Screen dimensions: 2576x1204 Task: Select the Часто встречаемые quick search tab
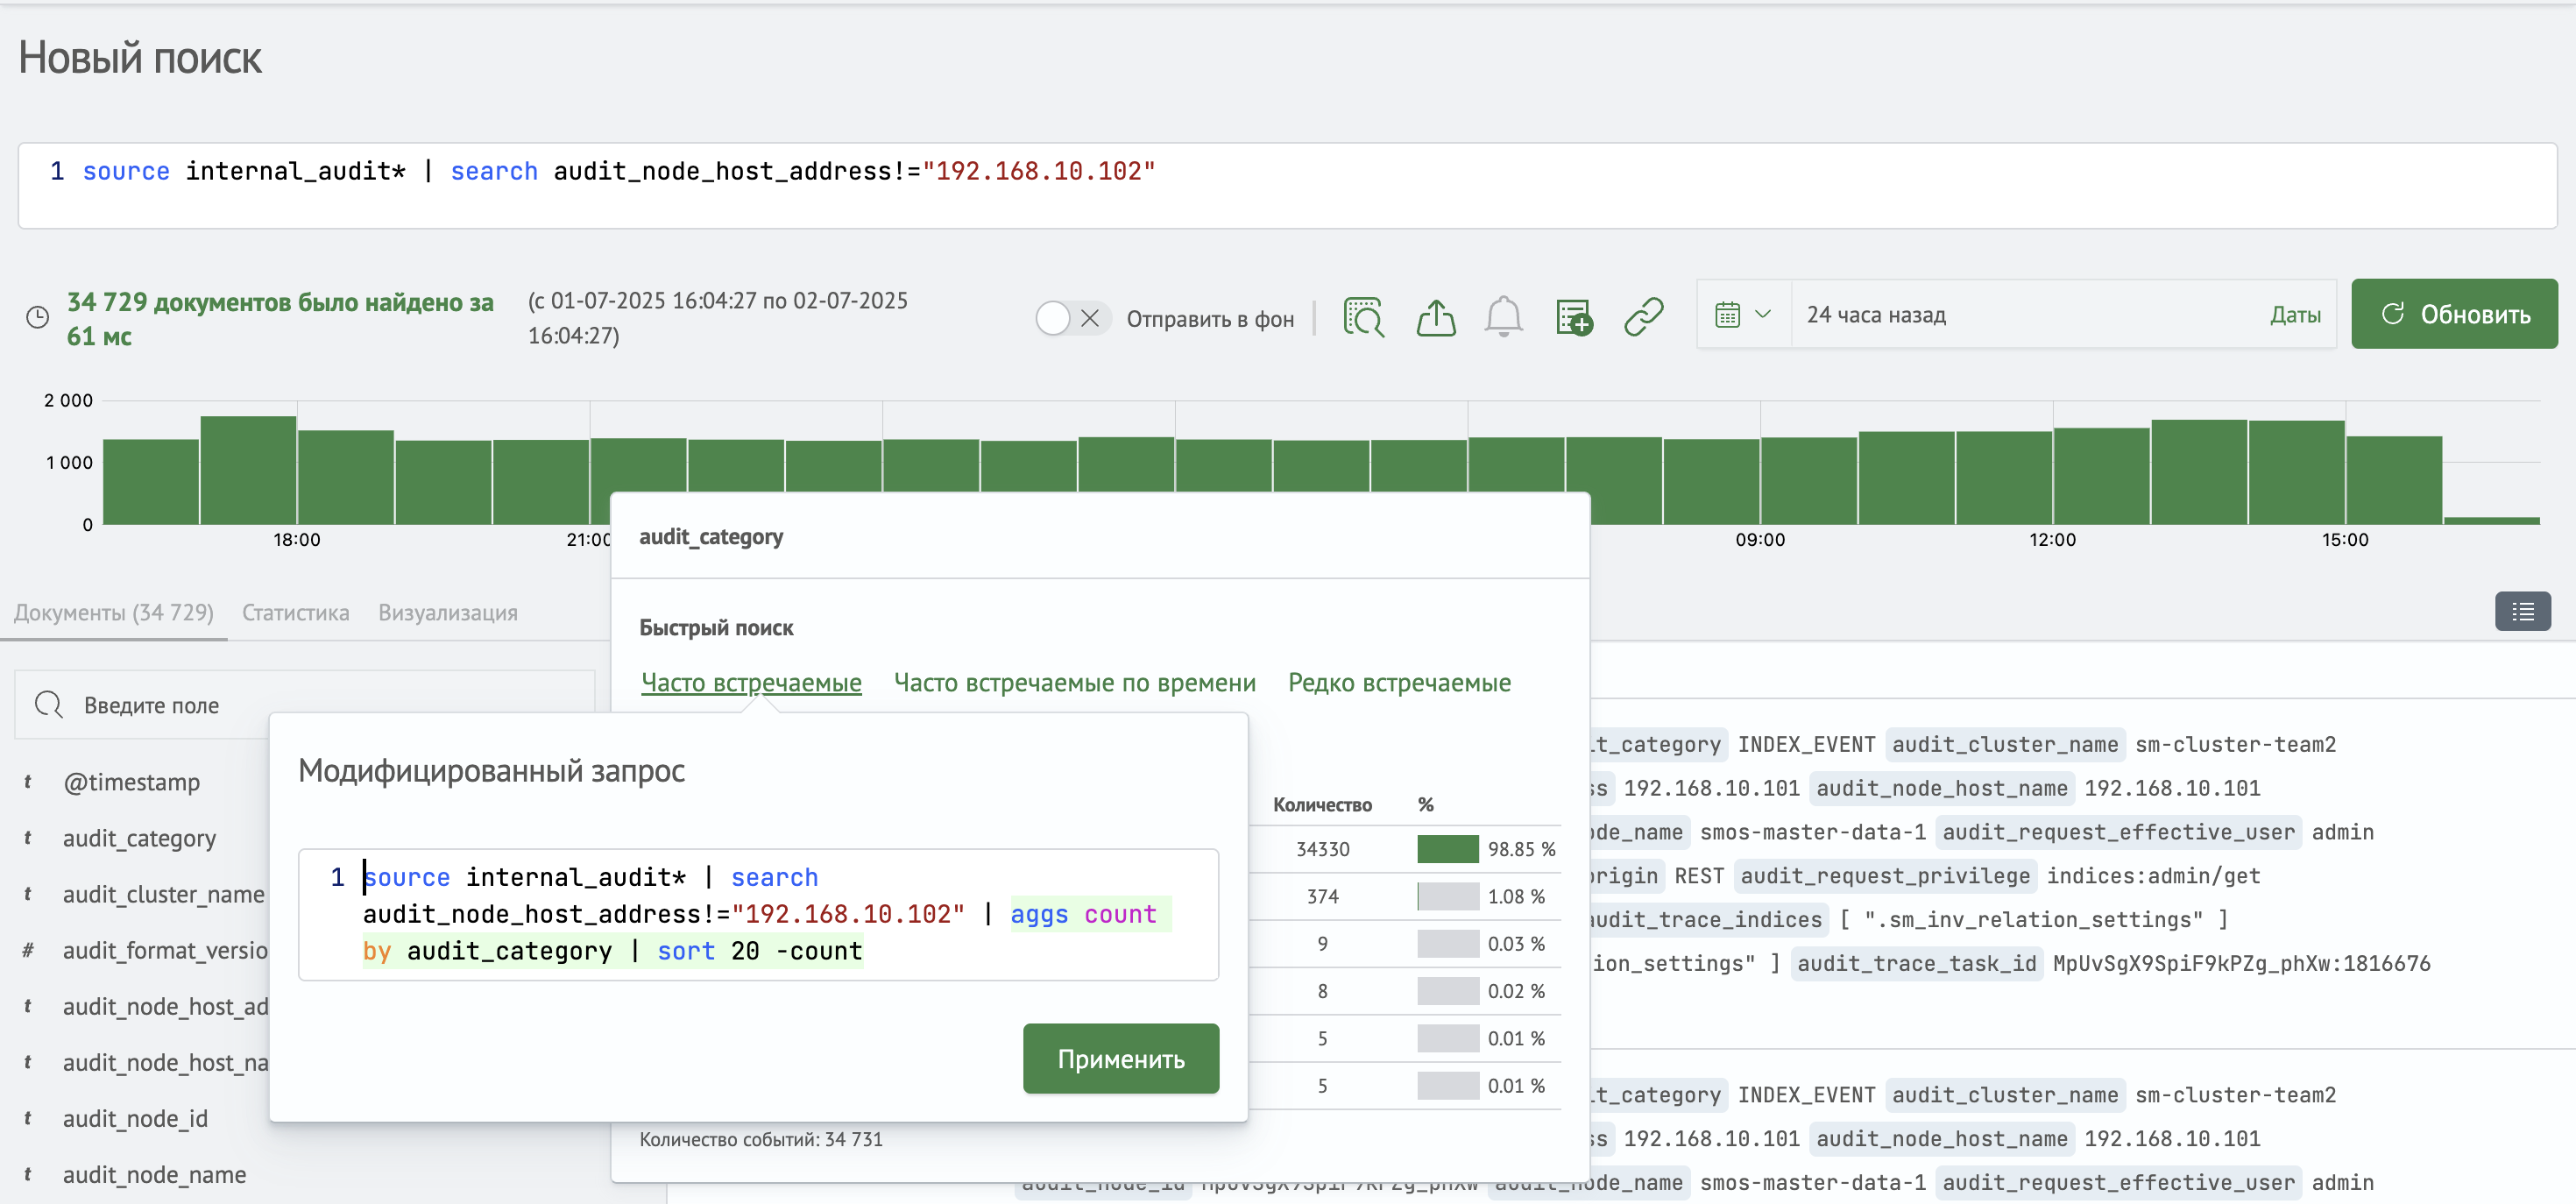pyautogui.click(x=751, y=682)
